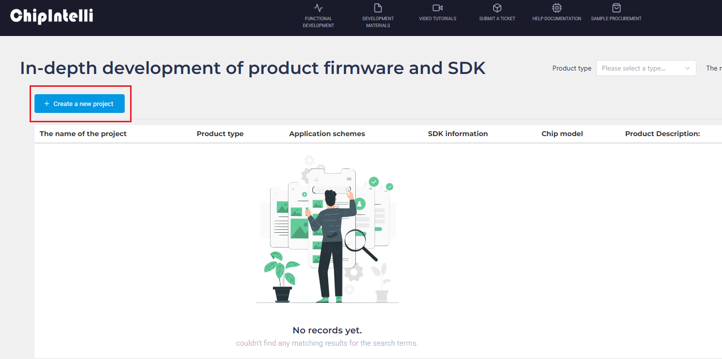722x359 pixels.
Task: Click the Help Documentation chip icon
Action: (557, 8)
